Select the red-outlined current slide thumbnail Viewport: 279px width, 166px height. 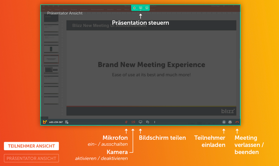[x=51, y=59]
